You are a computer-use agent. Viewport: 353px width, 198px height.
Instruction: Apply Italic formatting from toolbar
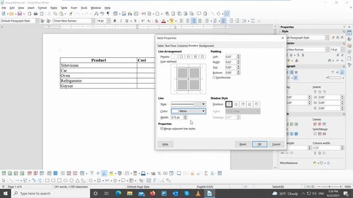click(x=121, y=21)
